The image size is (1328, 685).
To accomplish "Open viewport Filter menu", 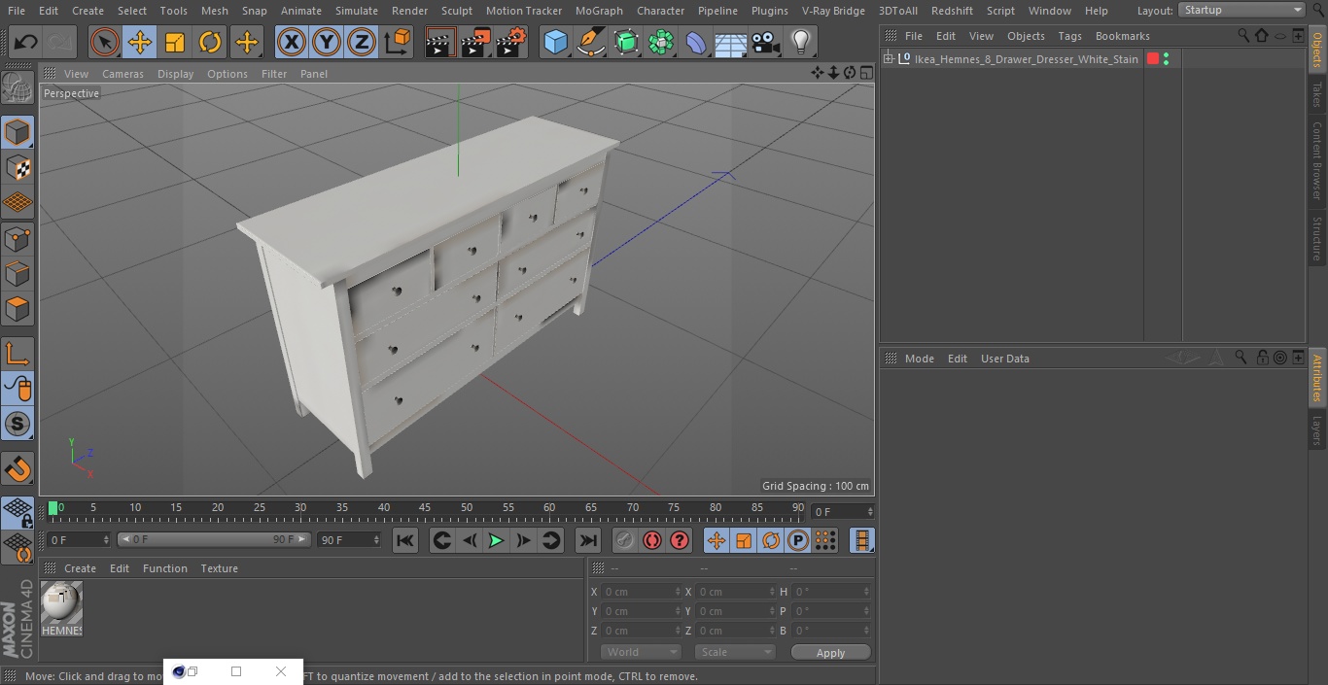I will click(274, 74).
